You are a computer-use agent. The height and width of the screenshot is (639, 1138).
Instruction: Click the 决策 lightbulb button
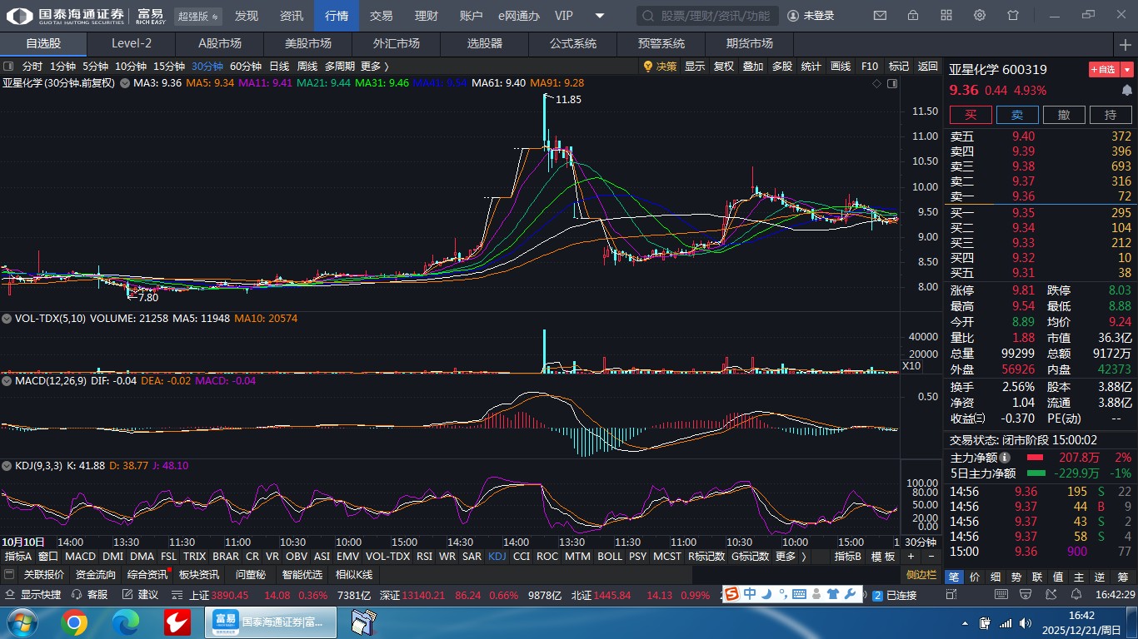660,67
